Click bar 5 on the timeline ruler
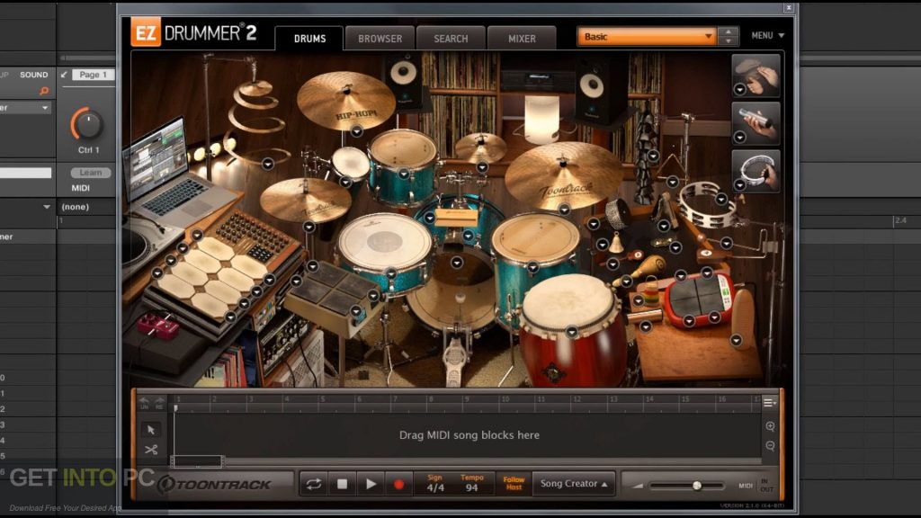Screen dimensions: 921x518 coord(322,399)
